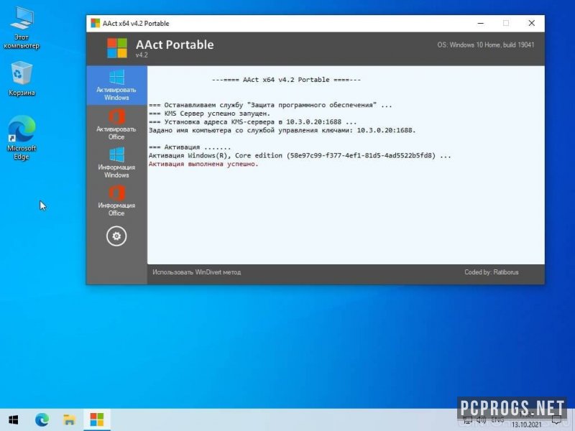Click the Останавливаем службу log line
The image size is (575, 431).
[270, 105]
